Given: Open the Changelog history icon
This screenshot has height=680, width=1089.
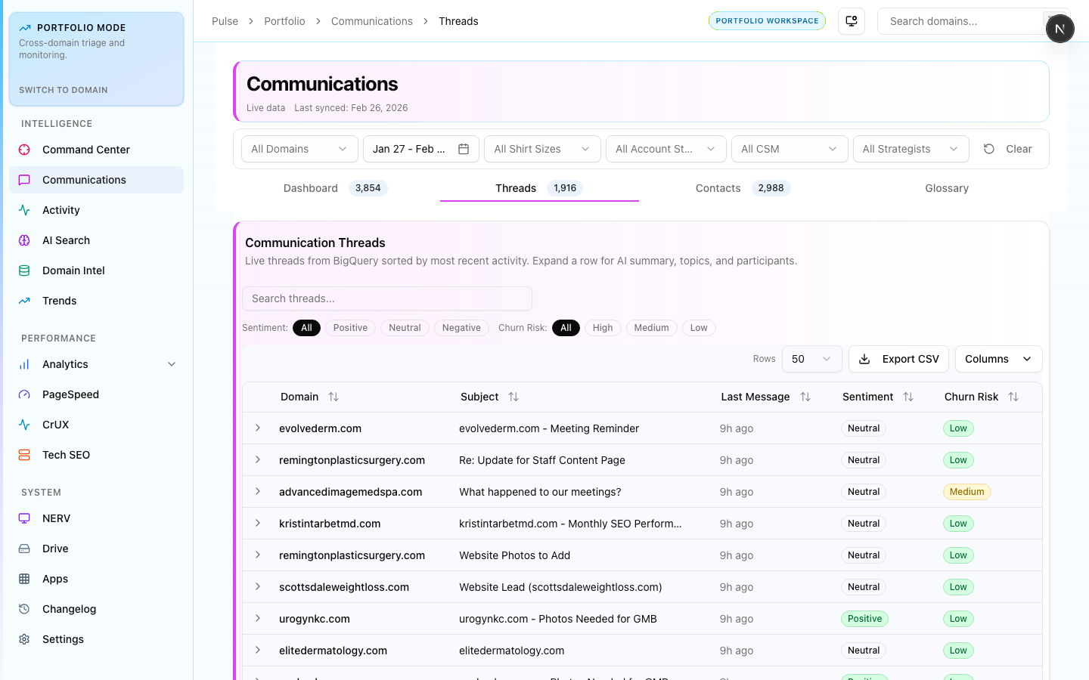Looking at the screenshot, I should pyautogui.click(x=24, y=609).
